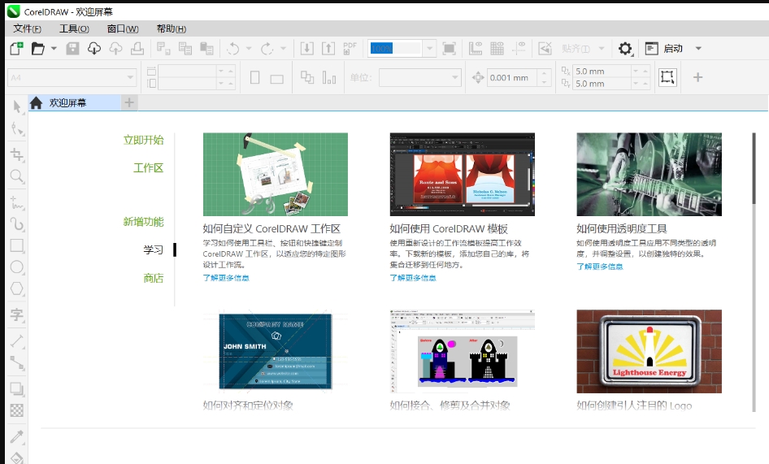
Task: Click the portrait orientation icon
Action: click(x=255, y=77)
